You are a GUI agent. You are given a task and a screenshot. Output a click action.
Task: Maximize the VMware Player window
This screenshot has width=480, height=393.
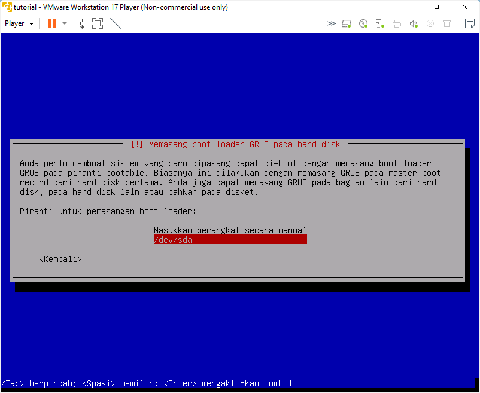coord(436,7)
